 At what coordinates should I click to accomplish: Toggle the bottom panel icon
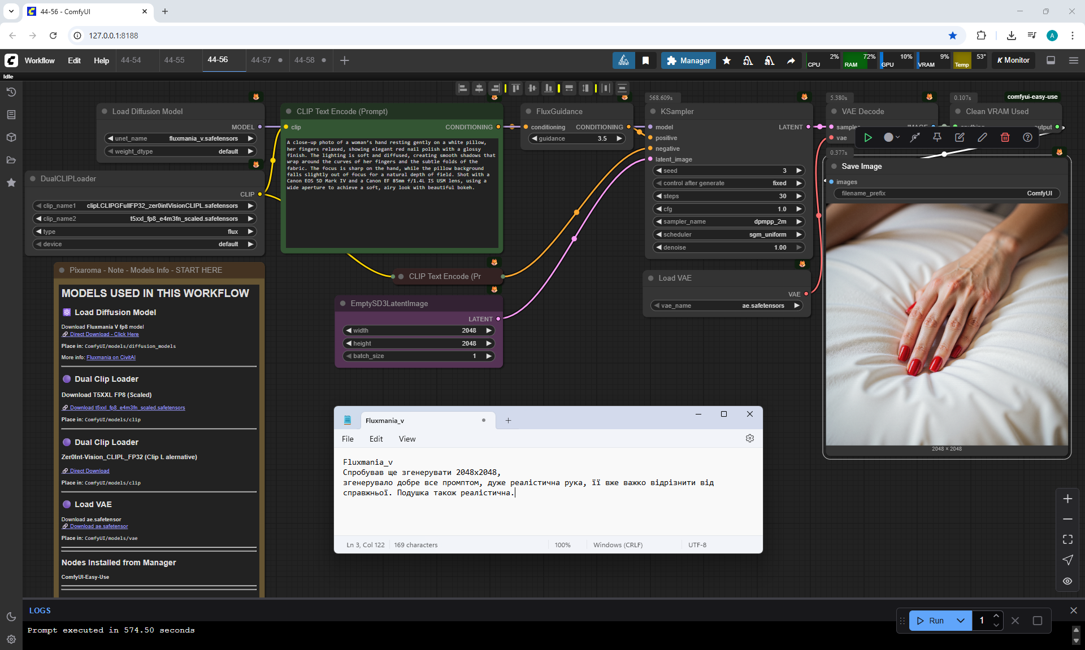click(x=1051, y=60)
